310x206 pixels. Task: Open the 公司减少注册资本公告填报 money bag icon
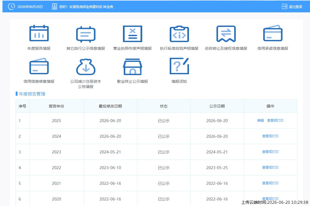tap(86, 67)
